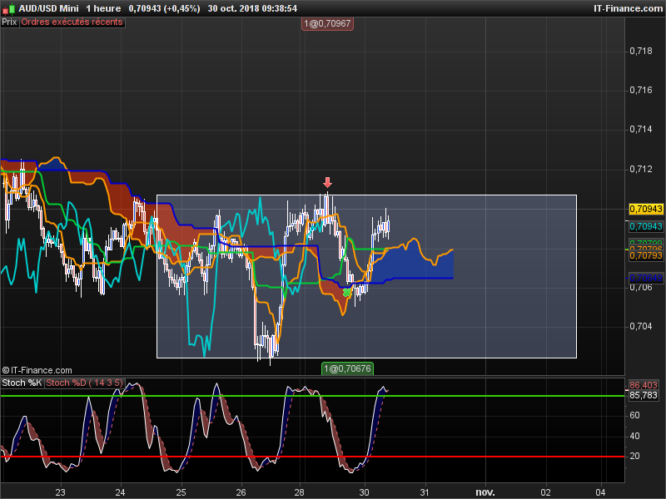Select the Stoch %D (14 3 5) label
The height and width of the screenshot is (499, 666).
click(84, 383)
